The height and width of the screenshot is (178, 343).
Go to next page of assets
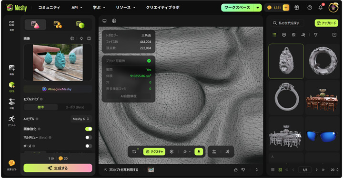click(316, 170)
